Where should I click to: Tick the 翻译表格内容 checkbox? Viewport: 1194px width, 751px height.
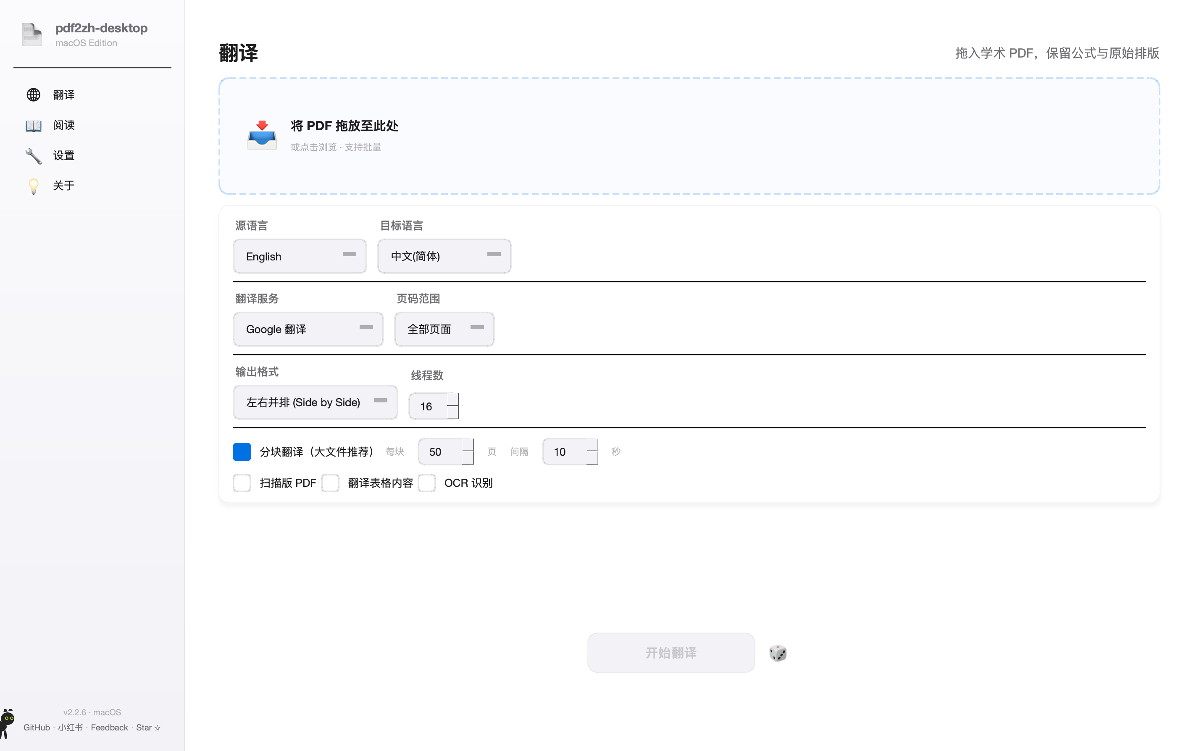pos(330,482)
